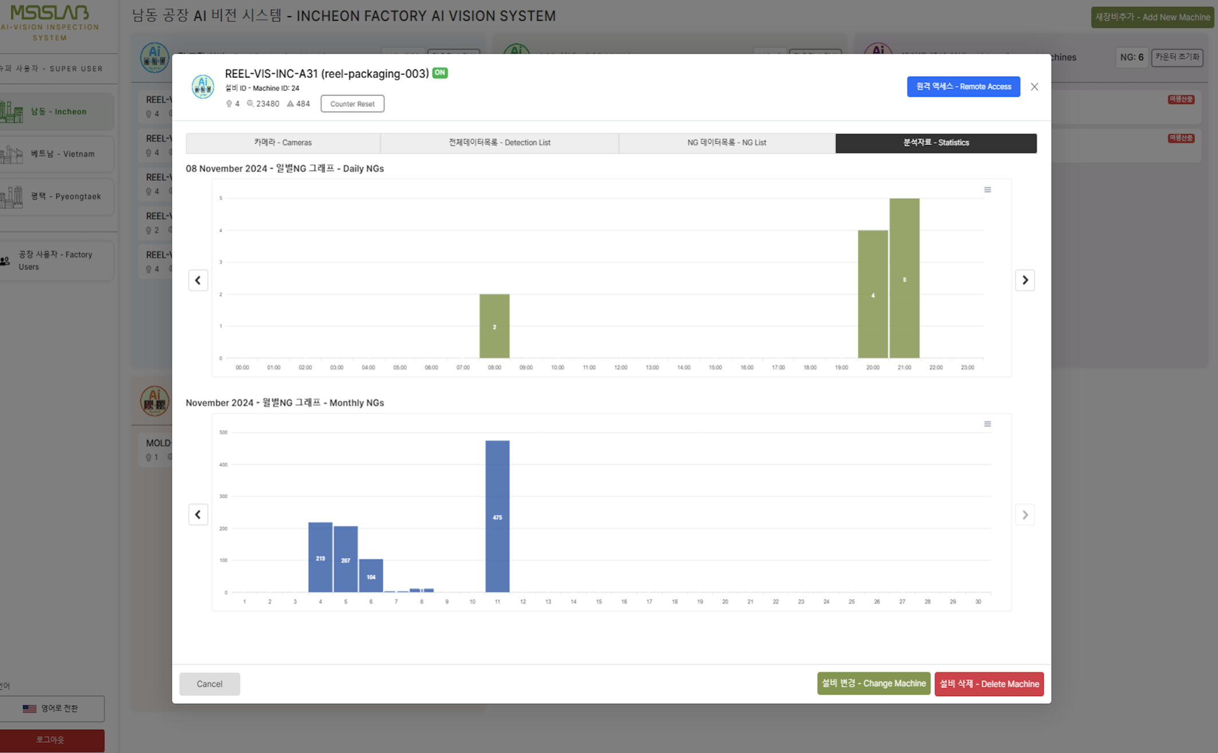Select Pyeongtaek factory in sidebar
The height and width of the screenshot is (753, 1218).
(56, 197)
